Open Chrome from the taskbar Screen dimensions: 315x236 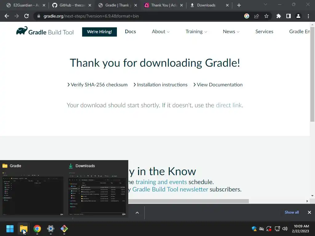pyautogui.click(x=37, y=229)
